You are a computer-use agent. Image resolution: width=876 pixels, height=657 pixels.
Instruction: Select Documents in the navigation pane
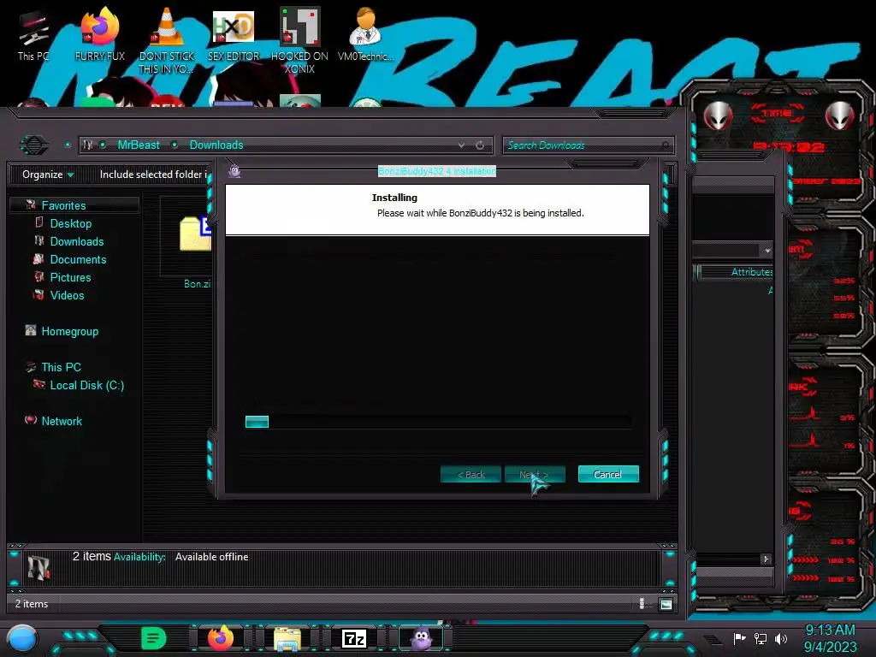click(78, 259)
